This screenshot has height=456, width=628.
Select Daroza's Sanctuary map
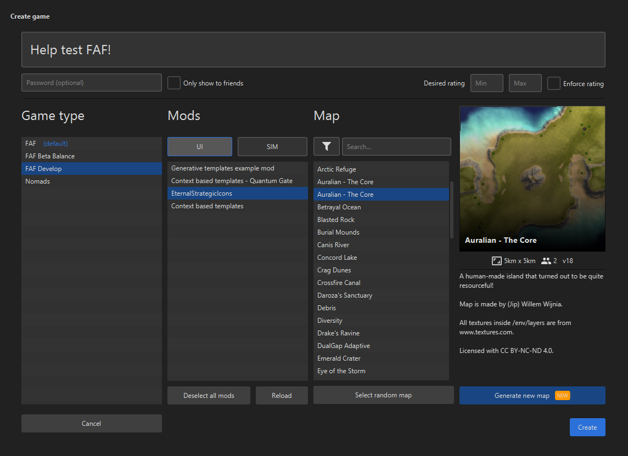[382, 295]
